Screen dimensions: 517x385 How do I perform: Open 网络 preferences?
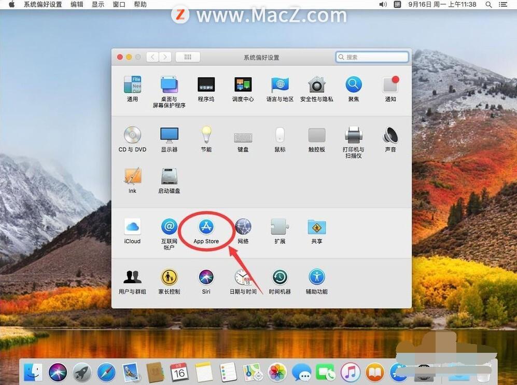point(243,227)
